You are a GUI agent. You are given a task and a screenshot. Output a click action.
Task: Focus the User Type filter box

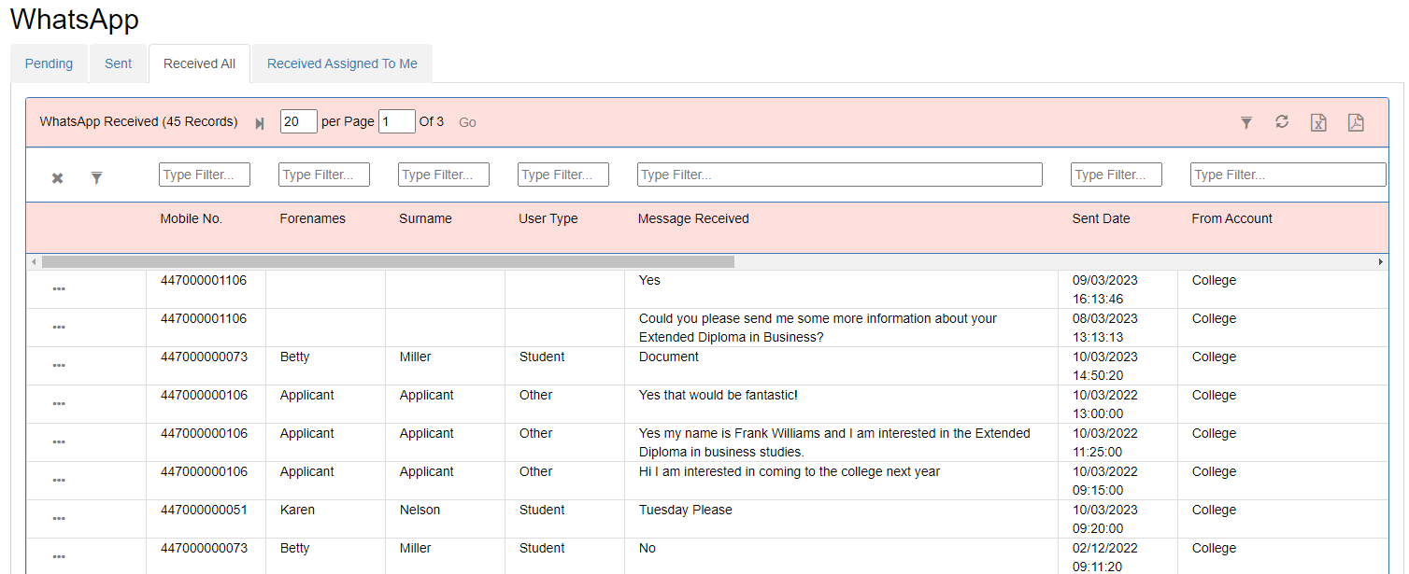pos(563,175)
